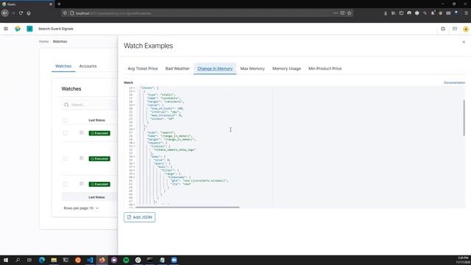Viewport: 471px width, 265px height.
Task: Go to the browser home page
Action: pos(29,13)
